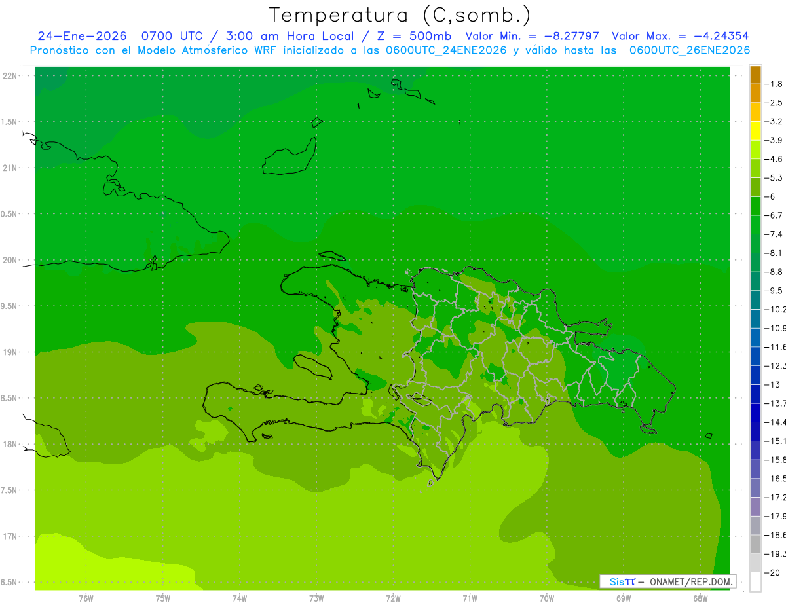Click the -8.1 colorbar value

click(774, 253)
